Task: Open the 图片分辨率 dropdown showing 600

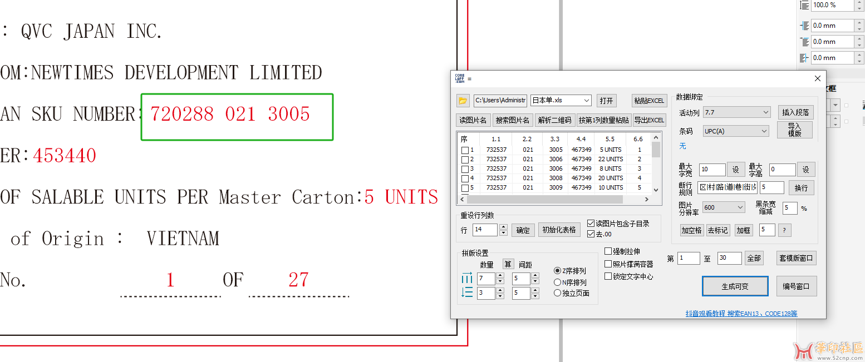Action: click(x=724, y=207)
